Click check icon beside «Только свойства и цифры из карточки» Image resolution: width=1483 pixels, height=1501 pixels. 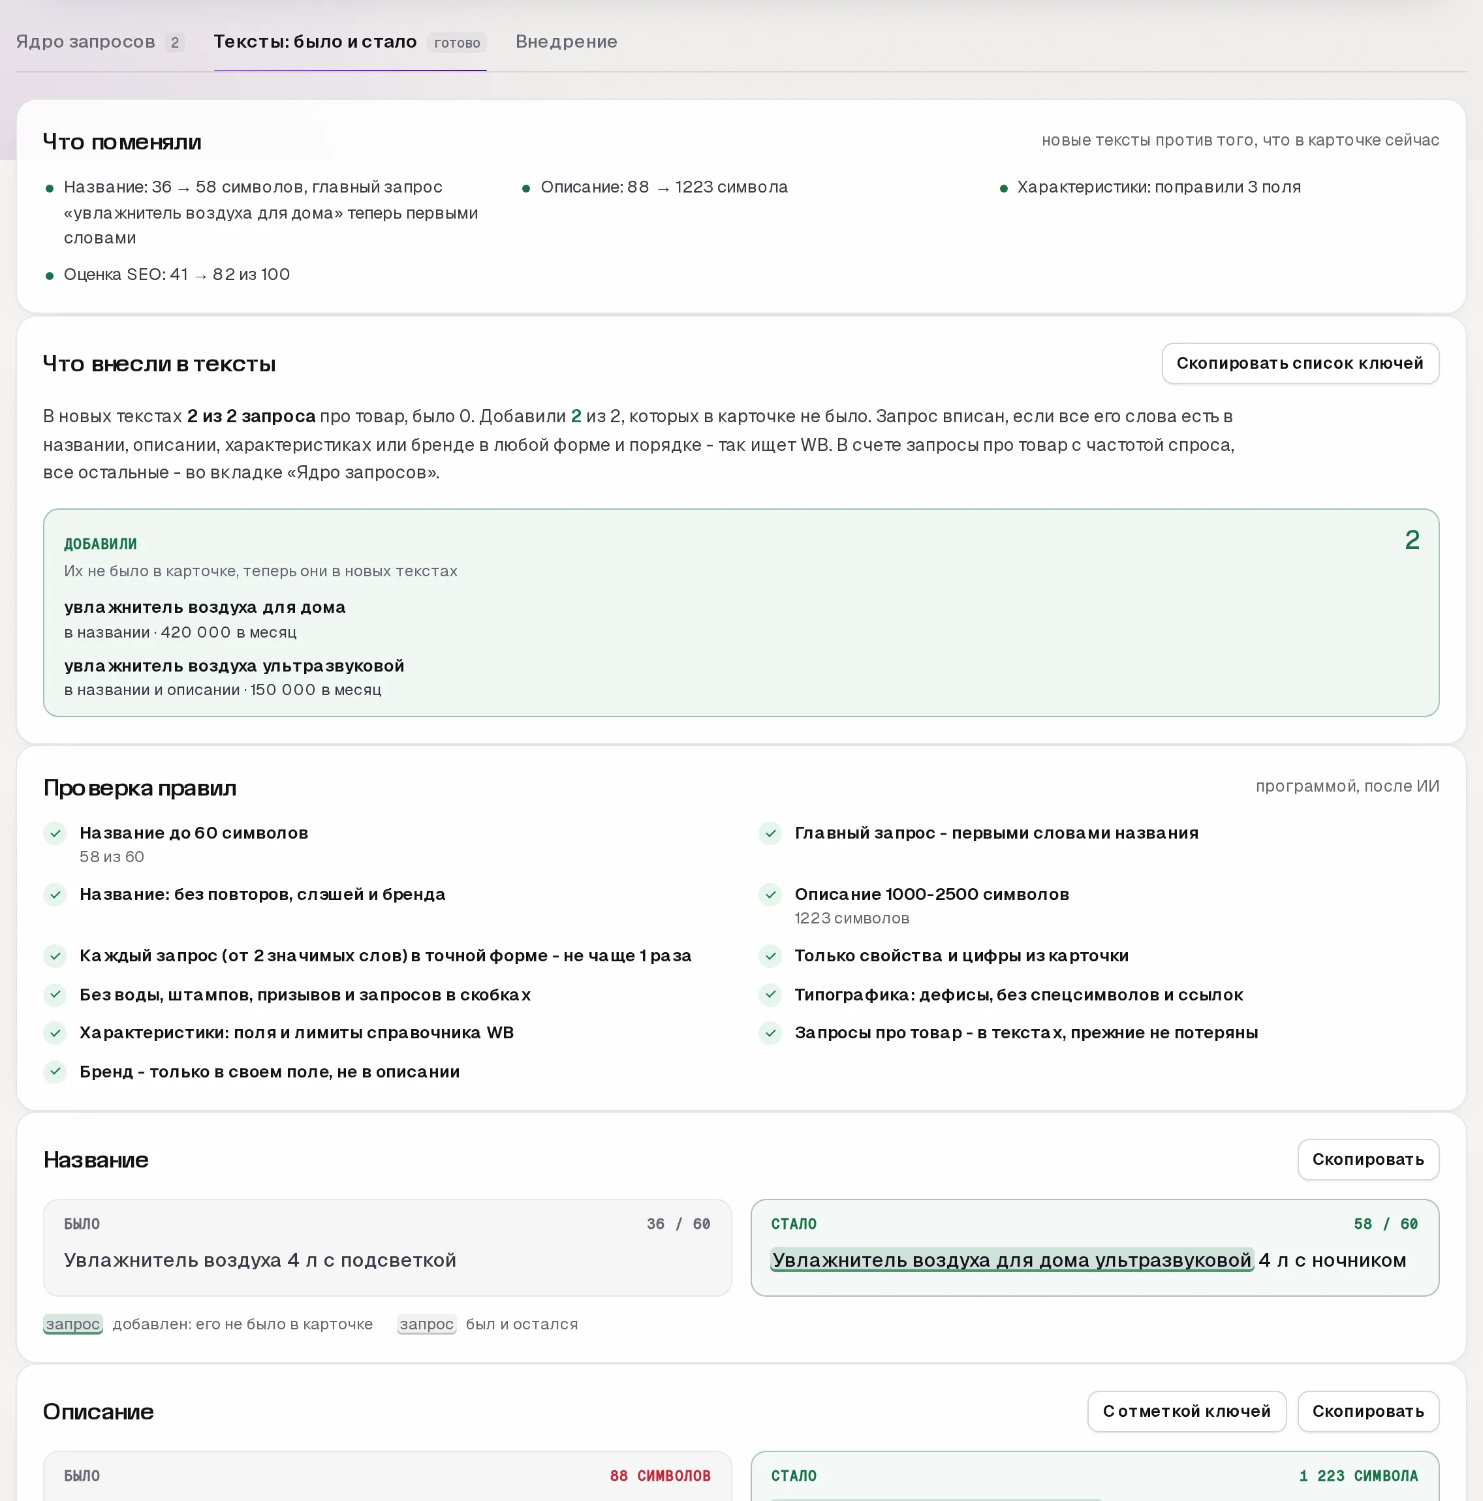point(770,956)
